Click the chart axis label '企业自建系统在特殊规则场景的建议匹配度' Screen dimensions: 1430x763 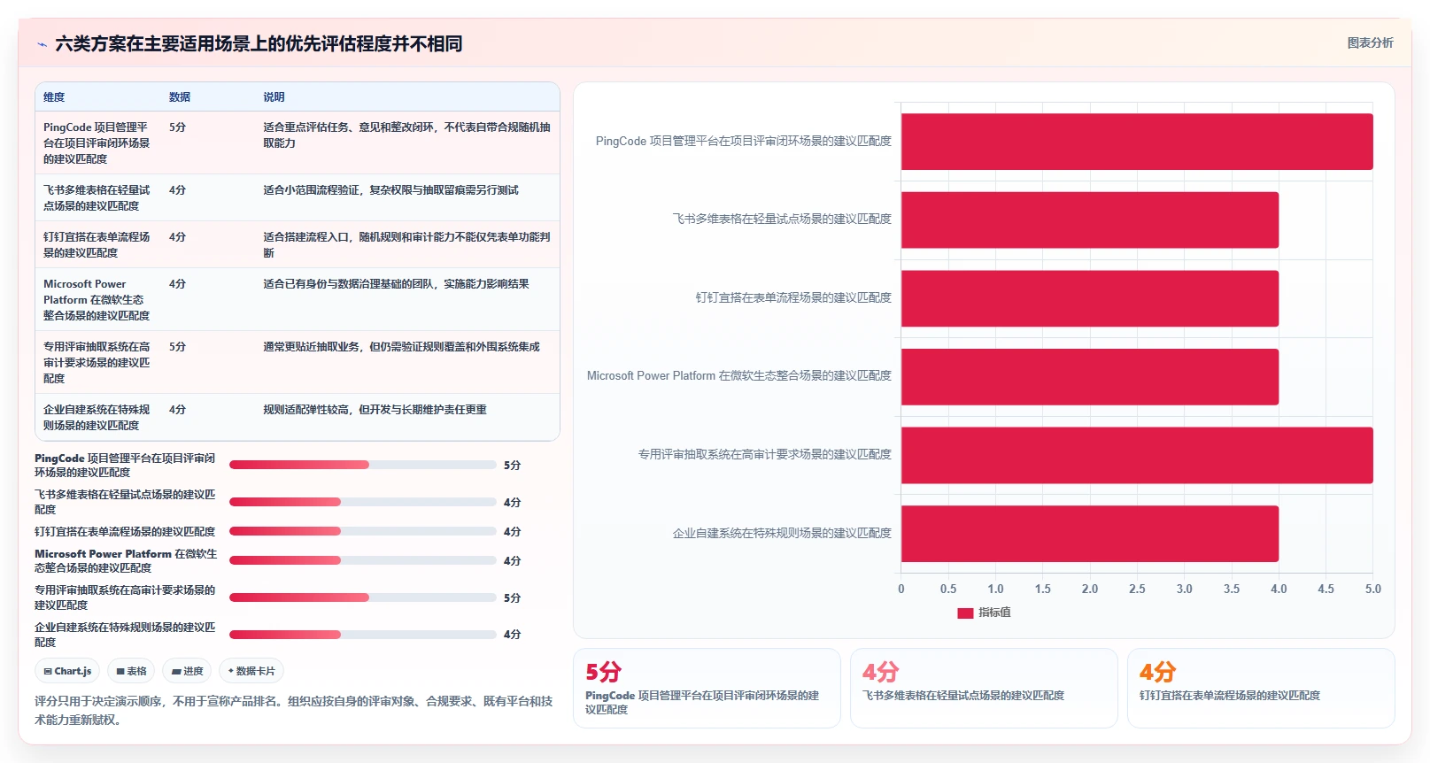click(782, 534)
